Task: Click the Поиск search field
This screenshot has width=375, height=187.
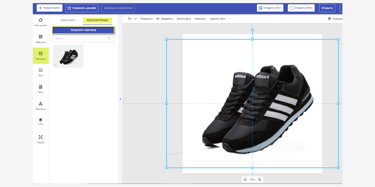Action: (x=83, y=38)
